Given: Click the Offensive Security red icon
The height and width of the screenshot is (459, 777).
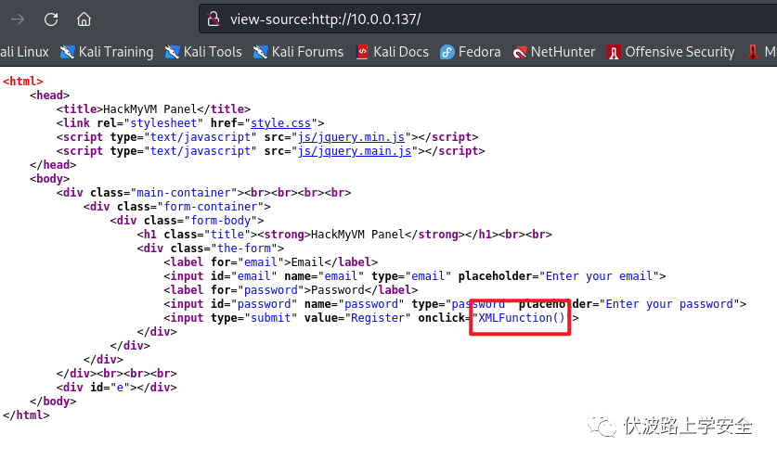Looking at the screenshot, I should [x=614, y=52].
